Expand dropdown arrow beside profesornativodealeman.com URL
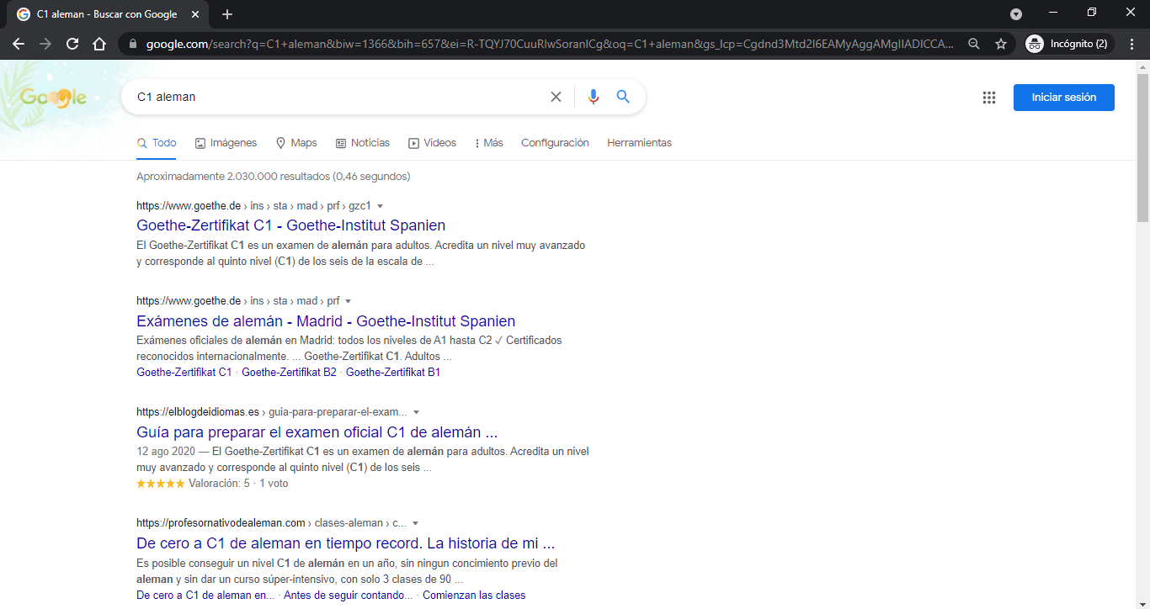The image size is (1150, 609). click(416, 523)
